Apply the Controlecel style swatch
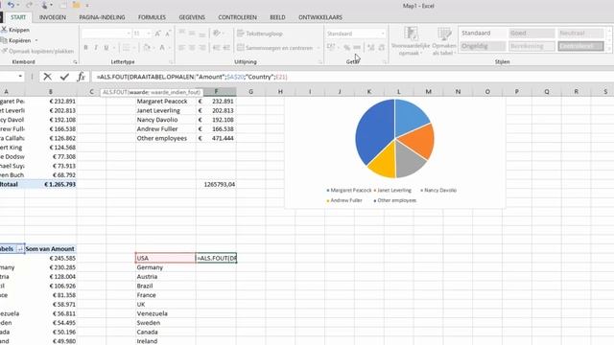 [580, 46]
